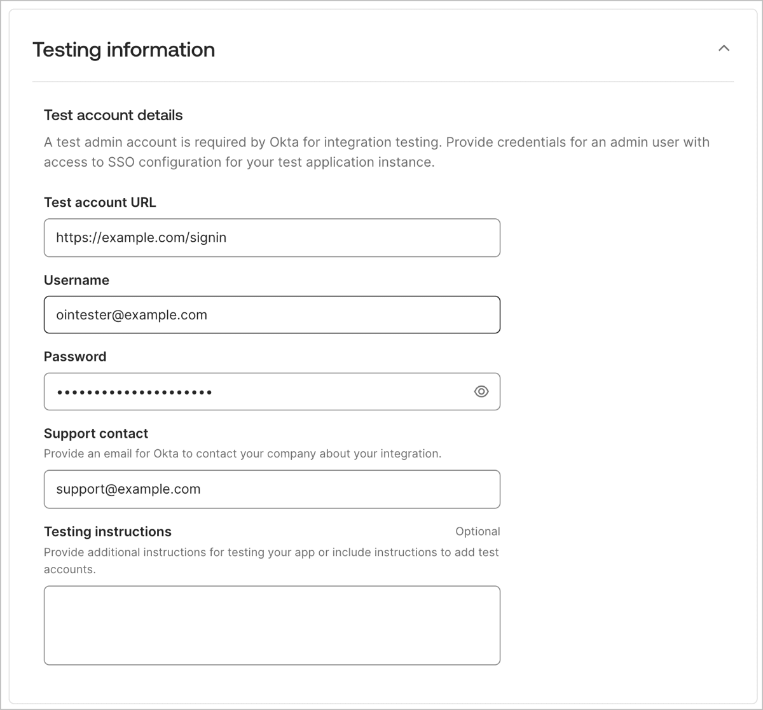Edit the support@example.com contact field
This screenshot has height=710, width=763.
pyautogui.click(x=272, y=489)
